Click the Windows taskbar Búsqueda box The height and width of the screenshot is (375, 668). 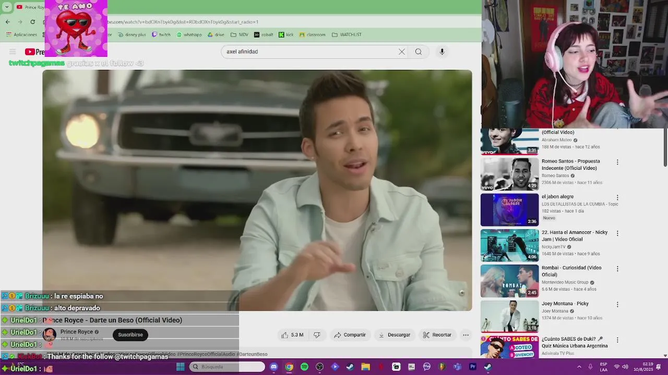[x=228, y=367]
